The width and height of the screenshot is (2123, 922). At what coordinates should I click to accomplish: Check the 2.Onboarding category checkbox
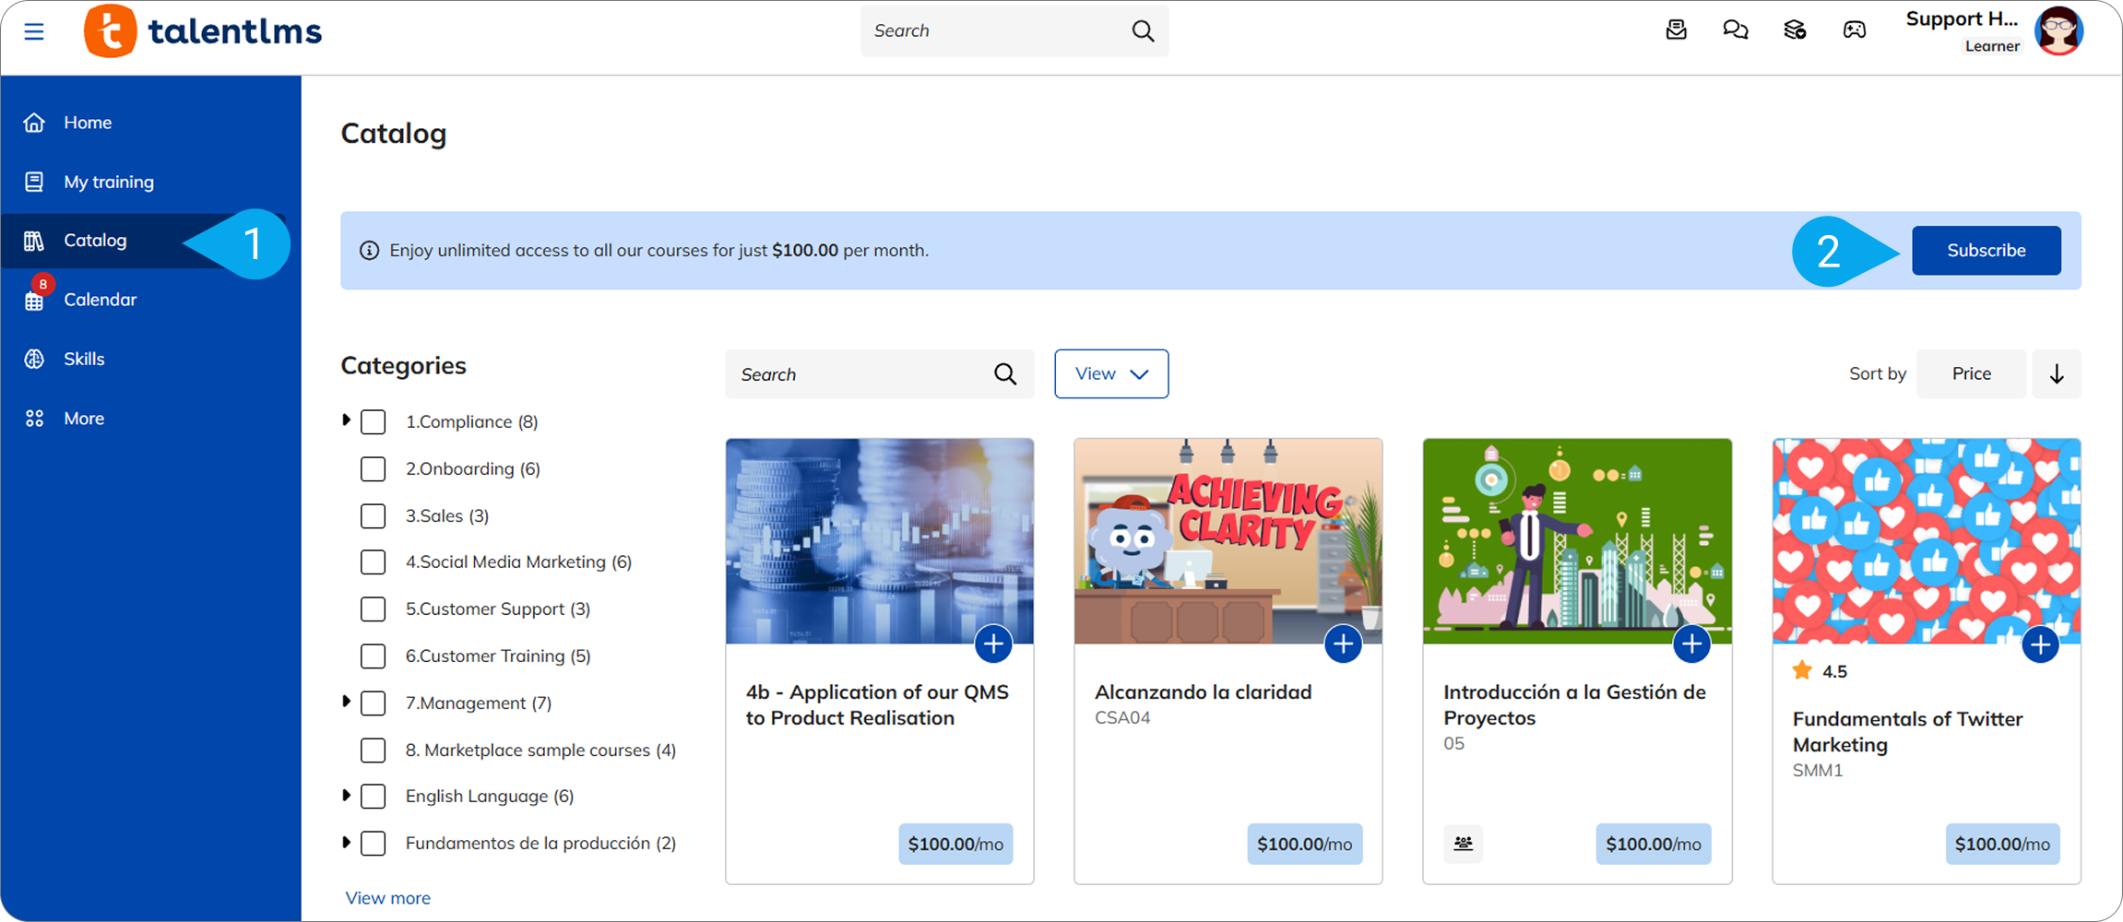tap(373, 469)
